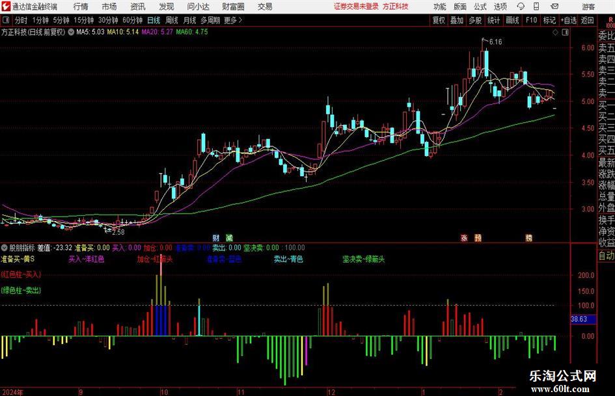Click the MA10: 5.14 label
615x396 pixels.
click(123, 32)
